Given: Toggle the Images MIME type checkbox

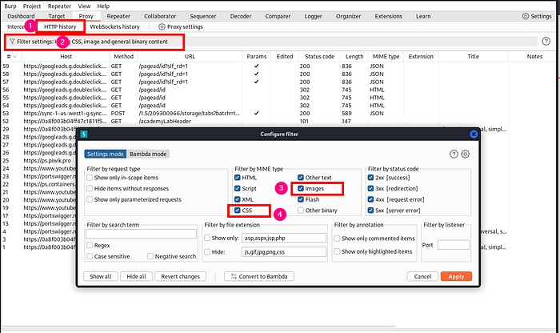Looking at the screenshot, I should pos(301,189).
